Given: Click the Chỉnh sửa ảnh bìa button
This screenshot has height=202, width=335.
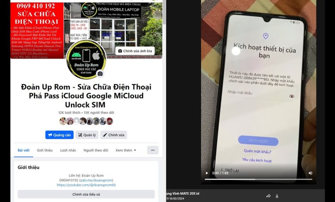Looking at the screenshot, I should 135,51.
